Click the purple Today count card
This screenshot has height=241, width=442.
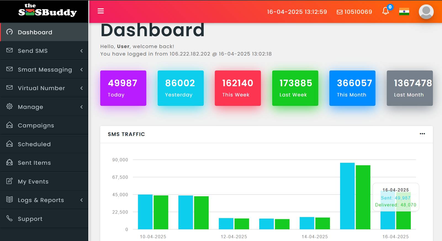(x=123, y=88)
